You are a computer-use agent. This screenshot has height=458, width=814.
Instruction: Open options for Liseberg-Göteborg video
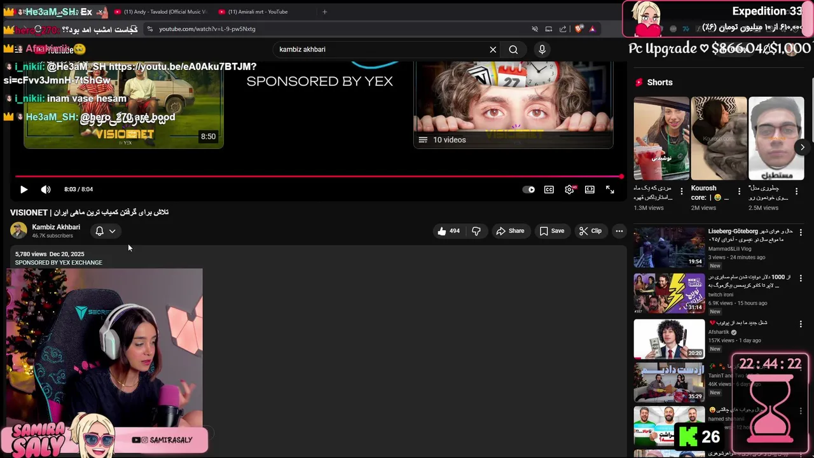click(x=801, y=233)
